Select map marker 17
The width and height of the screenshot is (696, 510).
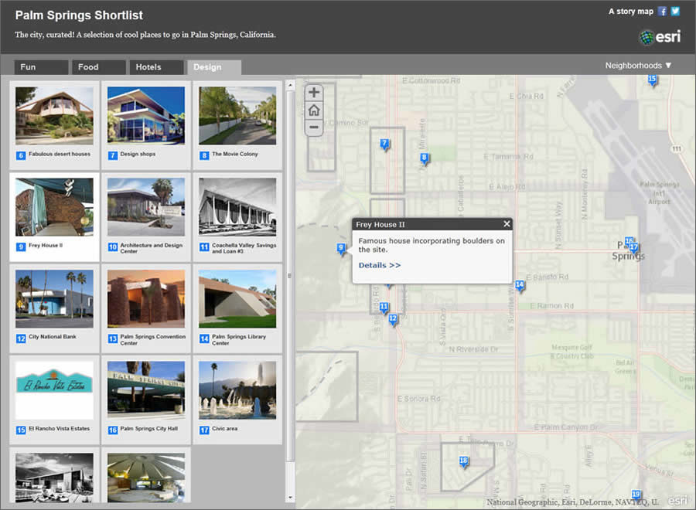pyautogui.click(x=634, y=248)
